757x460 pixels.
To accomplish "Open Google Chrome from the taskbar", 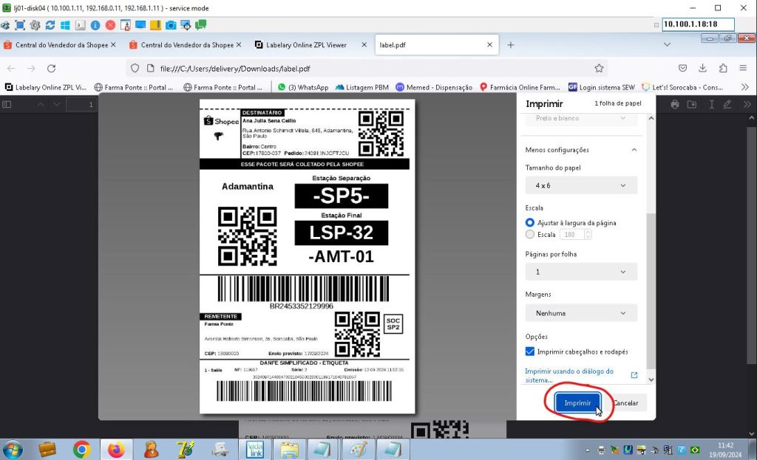I will pyautogui.click(x=81, y=450).
